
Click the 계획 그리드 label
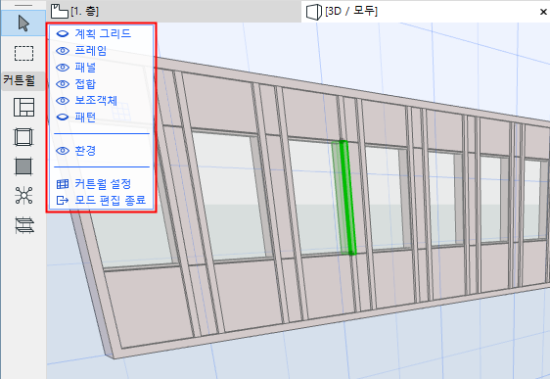103,33
